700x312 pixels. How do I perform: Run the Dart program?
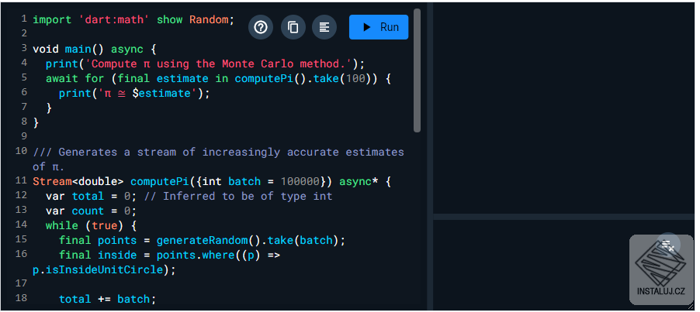379,27
